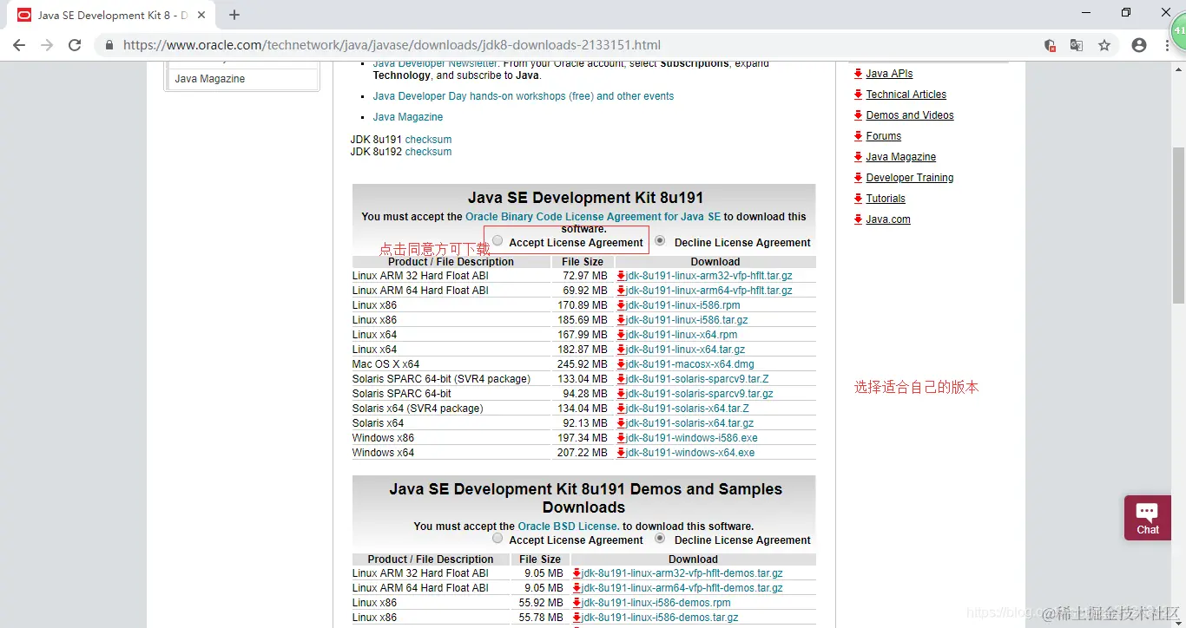Open the Java APIs link

[x=889, y=74]
